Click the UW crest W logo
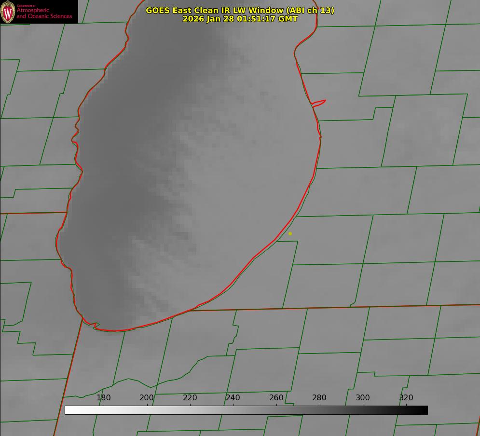The image size is (480, 436). pyautogui.click(x=8, y=12)
